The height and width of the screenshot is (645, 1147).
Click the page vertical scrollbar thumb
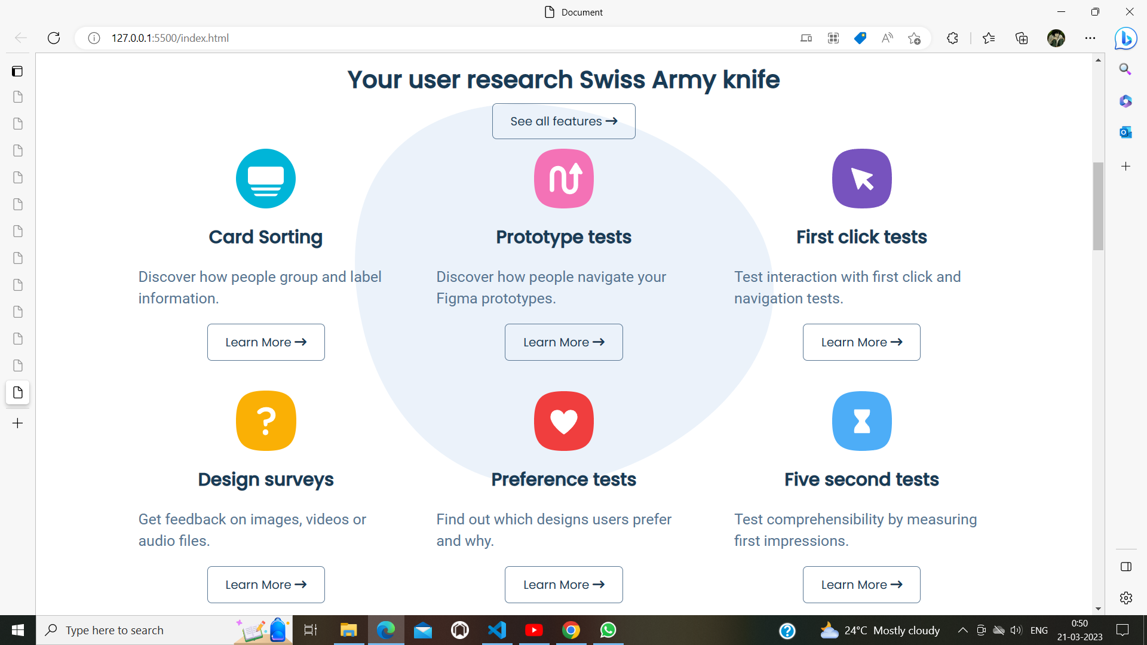pos(1098,206)
